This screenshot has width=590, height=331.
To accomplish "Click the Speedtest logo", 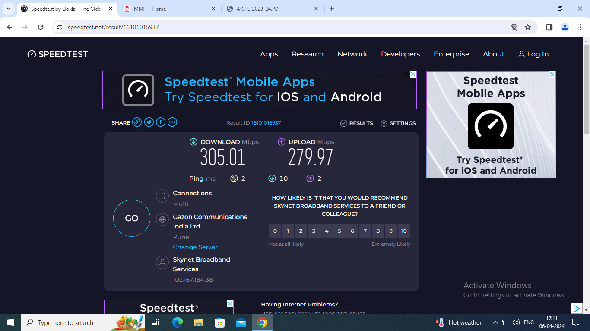I will 58,54.
